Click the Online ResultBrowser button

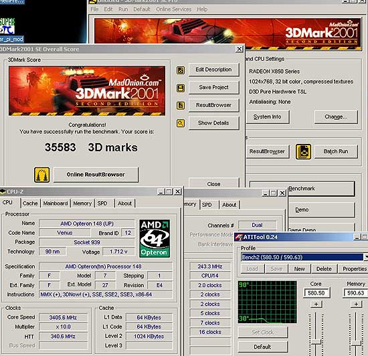(96, 175)
